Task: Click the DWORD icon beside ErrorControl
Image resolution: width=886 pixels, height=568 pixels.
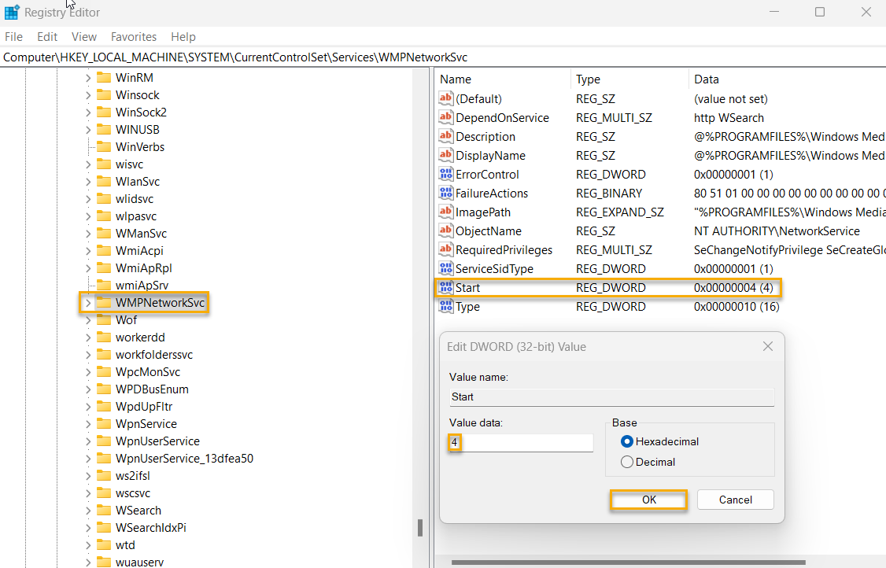Action: (x=446, y=174)
